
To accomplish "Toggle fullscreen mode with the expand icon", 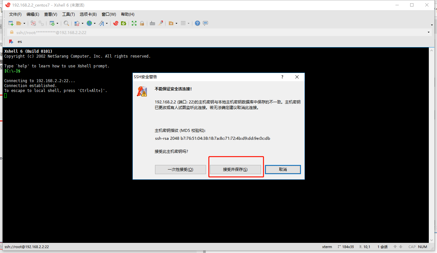I will tap(134, 23).
